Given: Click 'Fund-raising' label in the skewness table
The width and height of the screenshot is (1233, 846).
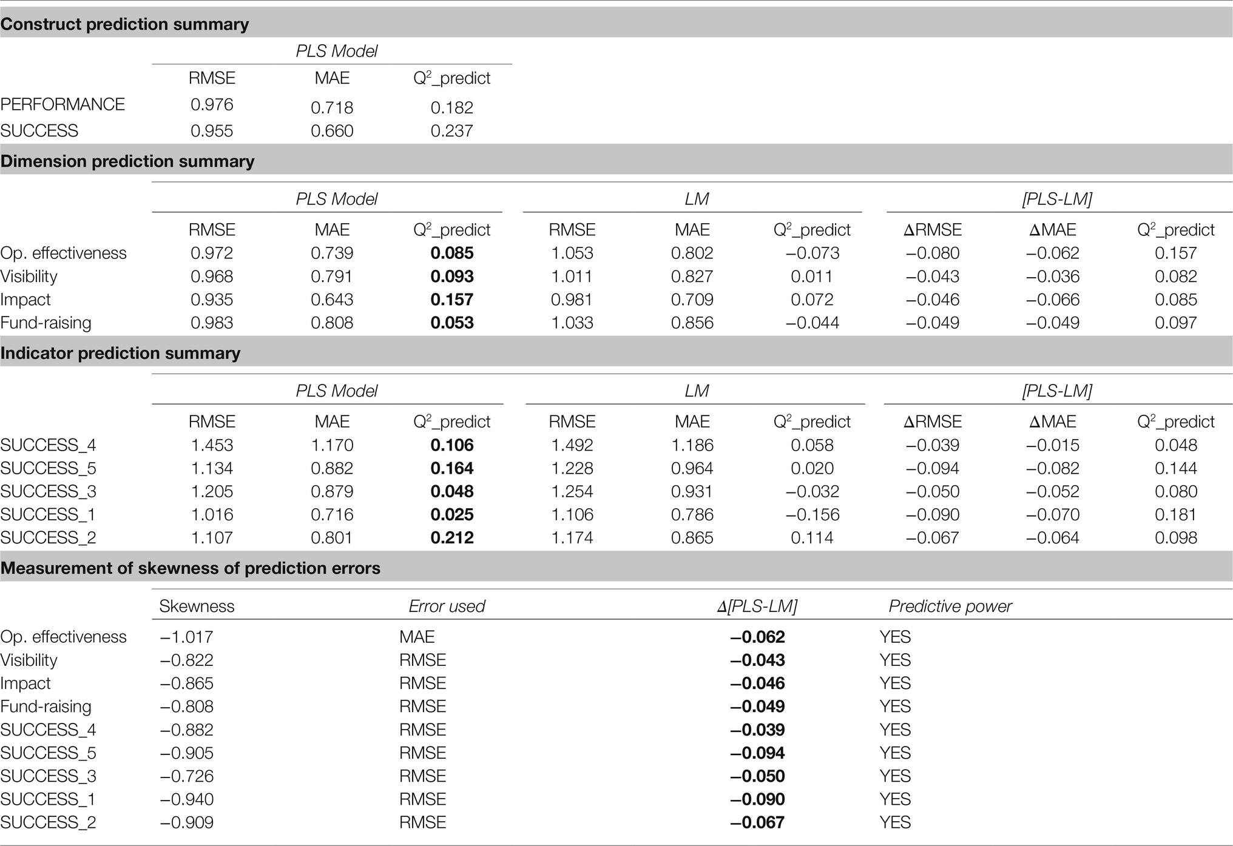Looking at the screenshot, I should (46, 707).
